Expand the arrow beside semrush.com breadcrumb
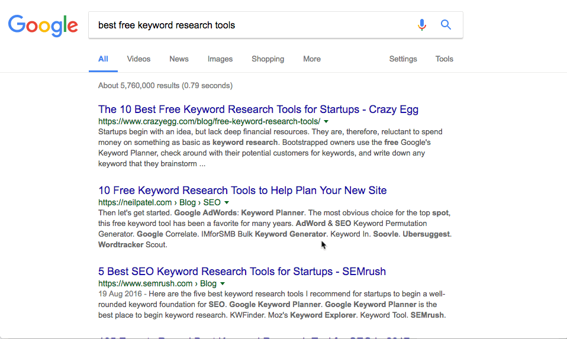567x339 pixels. (x=223, y=283)
